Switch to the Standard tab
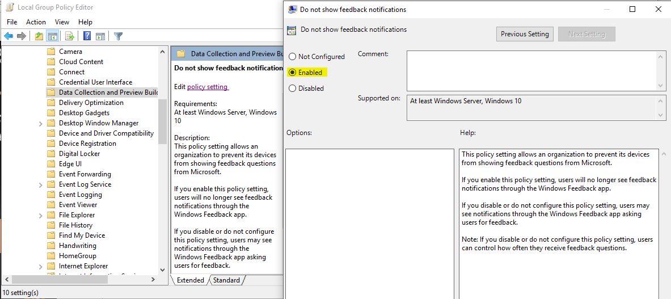Image resolution: width=671 pixels, height=299 pixels. [x=226, y=280]
